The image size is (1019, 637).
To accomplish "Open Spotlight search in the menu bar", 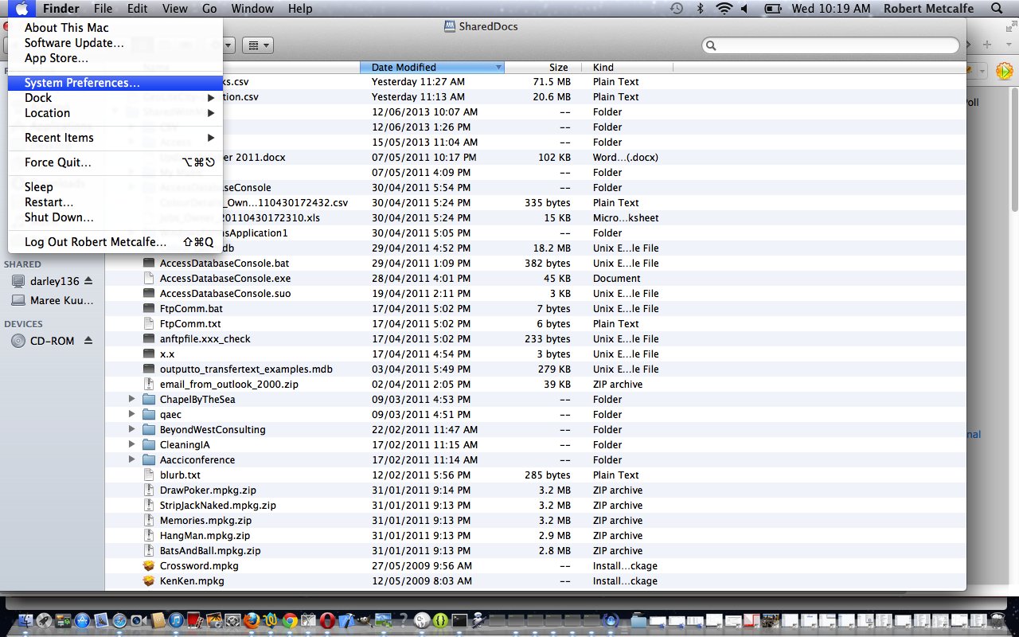I will click(x=997, y=9).
